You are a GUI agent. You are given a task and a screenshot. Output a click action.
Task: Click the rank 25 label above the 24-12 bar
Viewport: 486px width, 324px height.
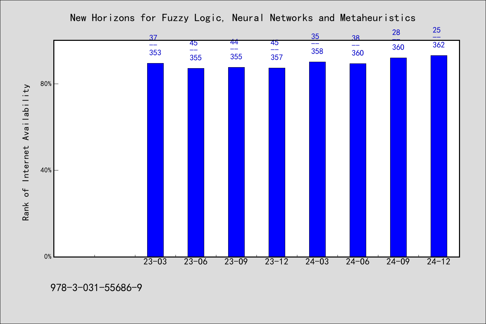point(437,30)
